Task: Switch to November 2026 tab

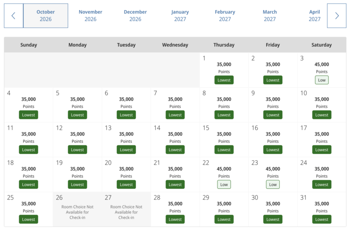Action: pyautogui.click(x=90, y=16)
